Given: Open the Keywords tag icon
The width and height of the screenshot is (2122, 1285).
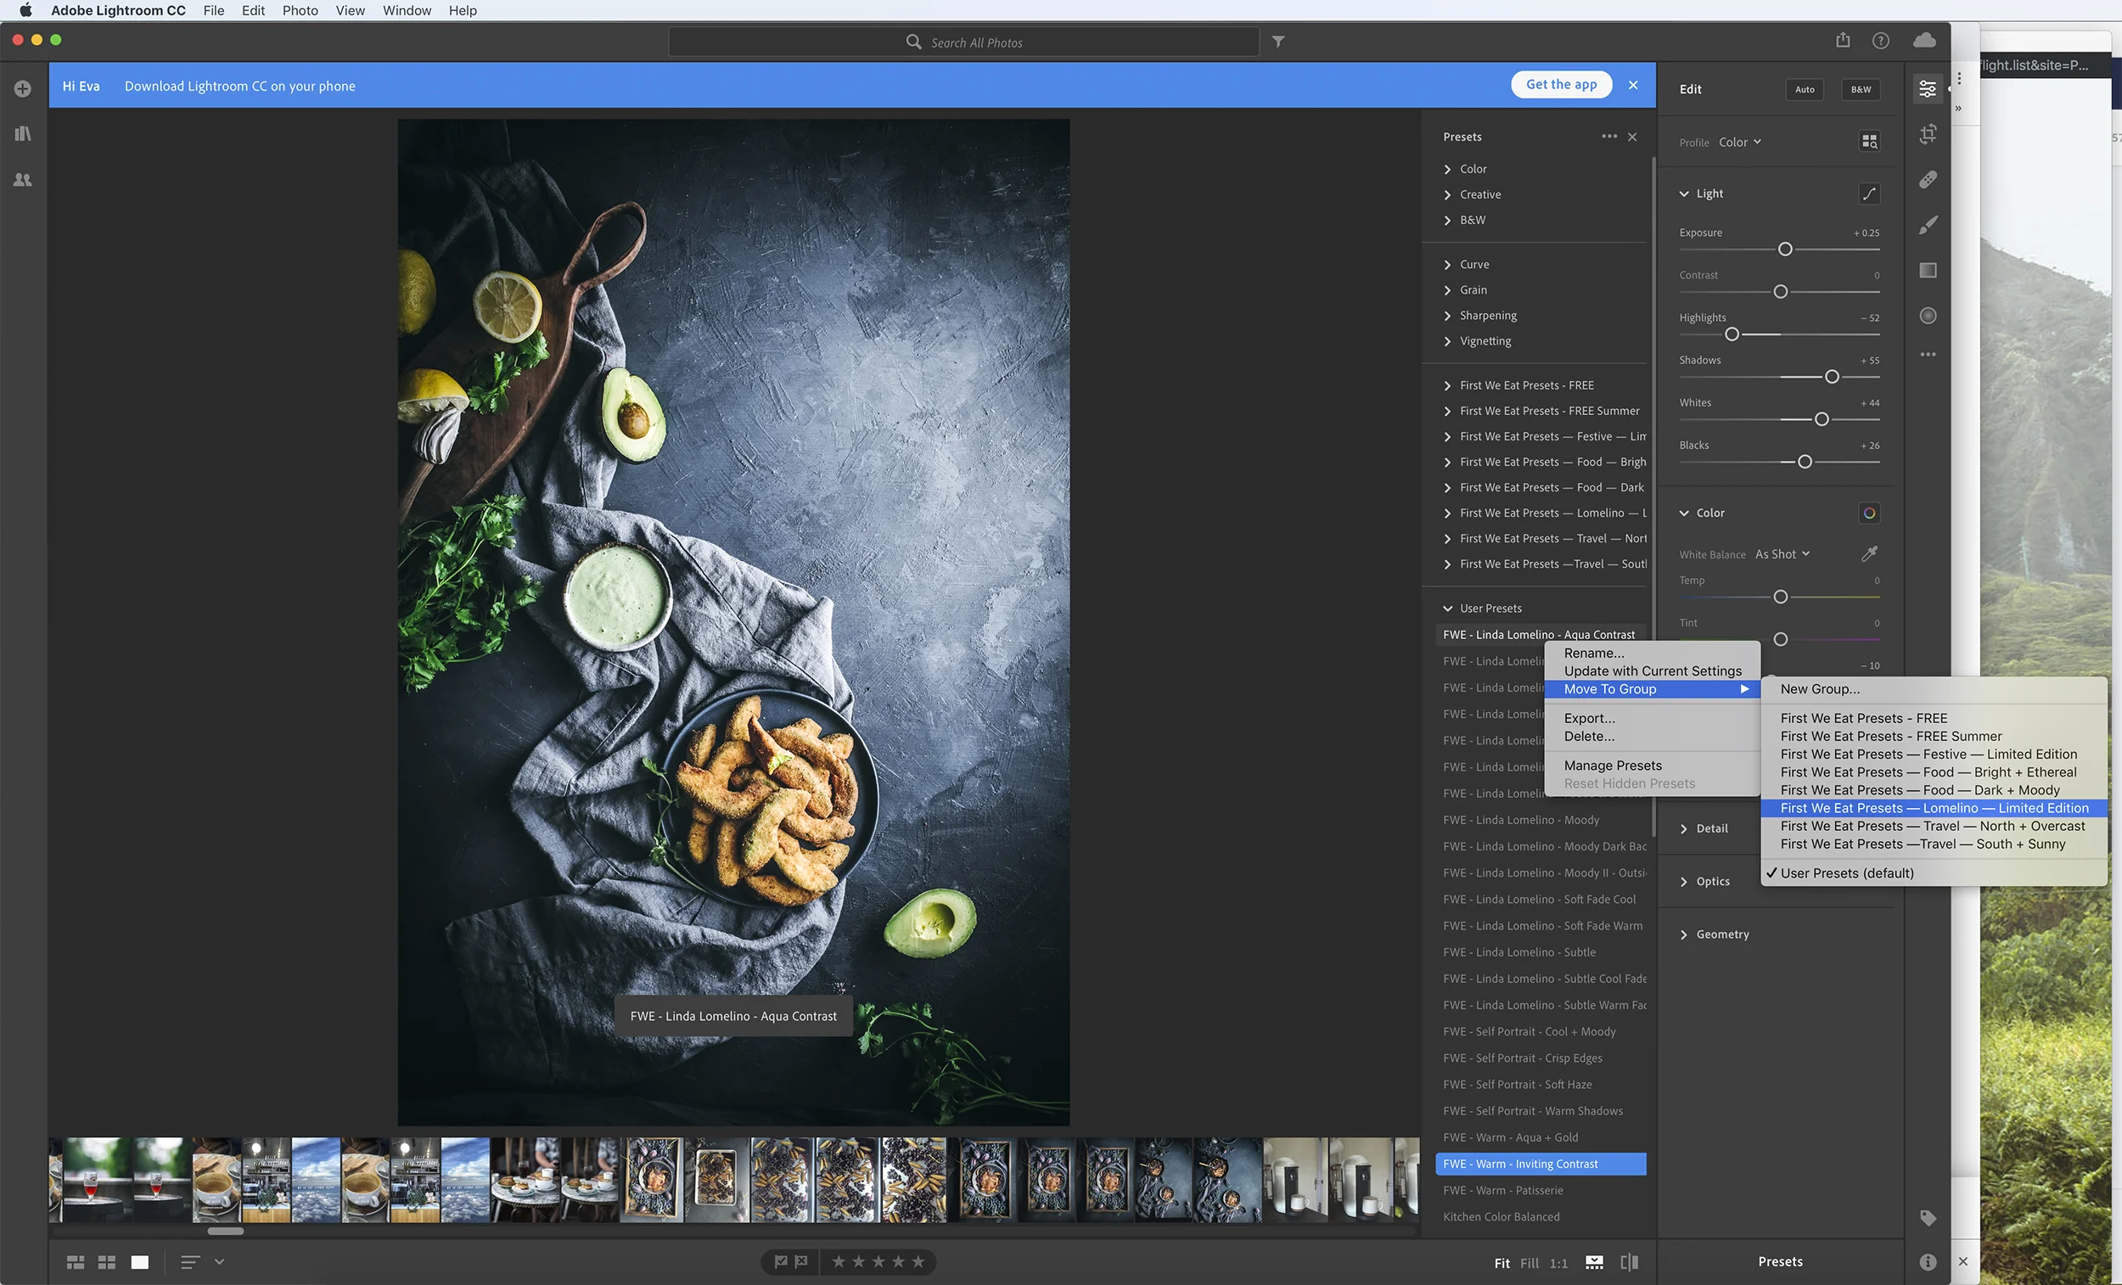Looking at the screenshot, I should tap(1928, 1218).
